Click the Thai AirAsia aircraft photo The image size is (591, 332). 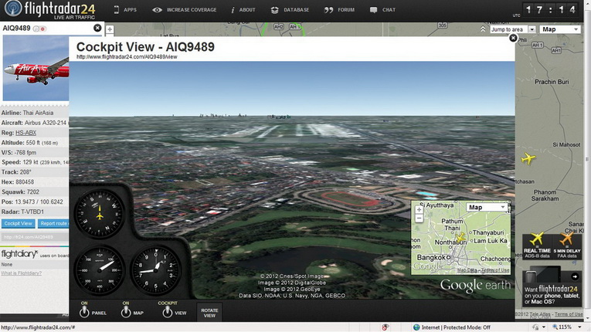(36, 68)
